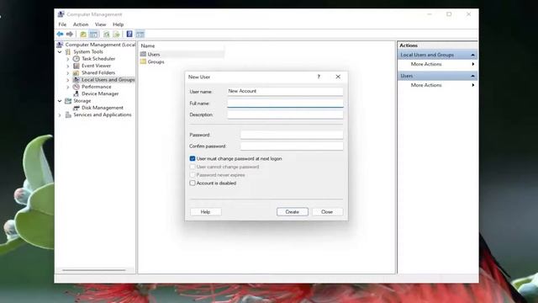Click the Help button in New User dialog

pos(205,212)
